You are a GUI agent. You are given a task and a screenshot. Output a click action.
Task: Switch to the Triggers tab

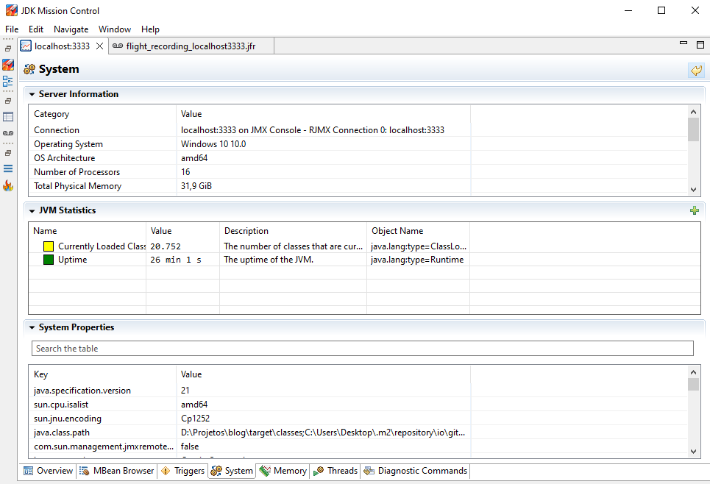click(183, 471)
